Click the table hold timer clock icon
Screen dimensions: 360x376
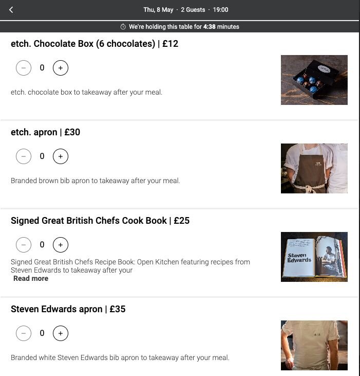point(123,27)
